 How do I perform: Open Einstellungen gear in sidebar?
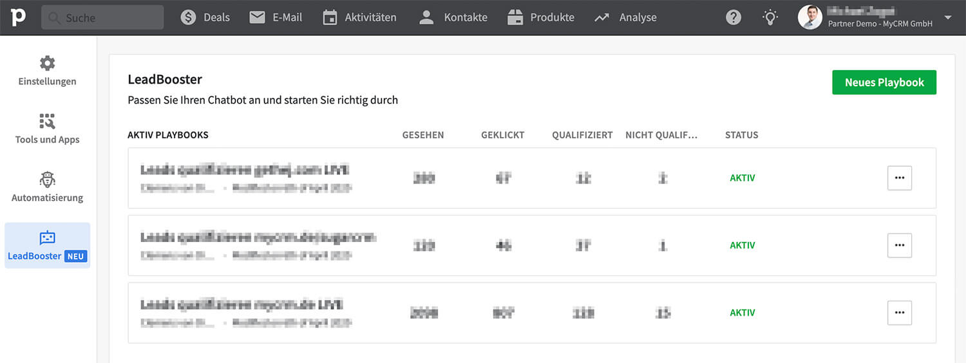47,63
